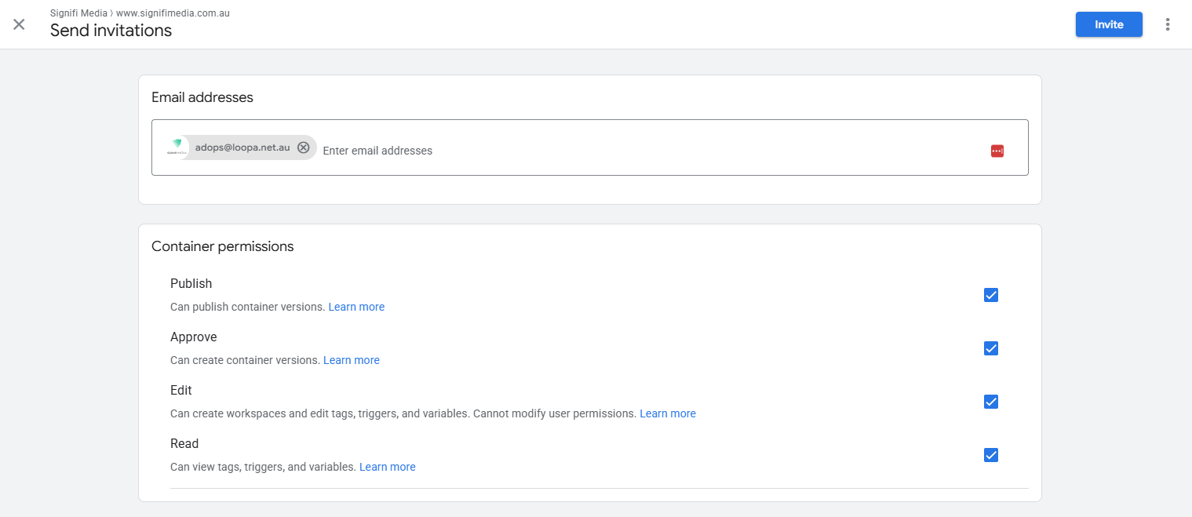Click the Approve permission label
The image size is (1192, 517).
[x=194, y=337]
